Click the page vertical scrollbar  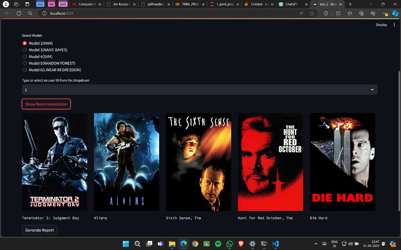399,141
